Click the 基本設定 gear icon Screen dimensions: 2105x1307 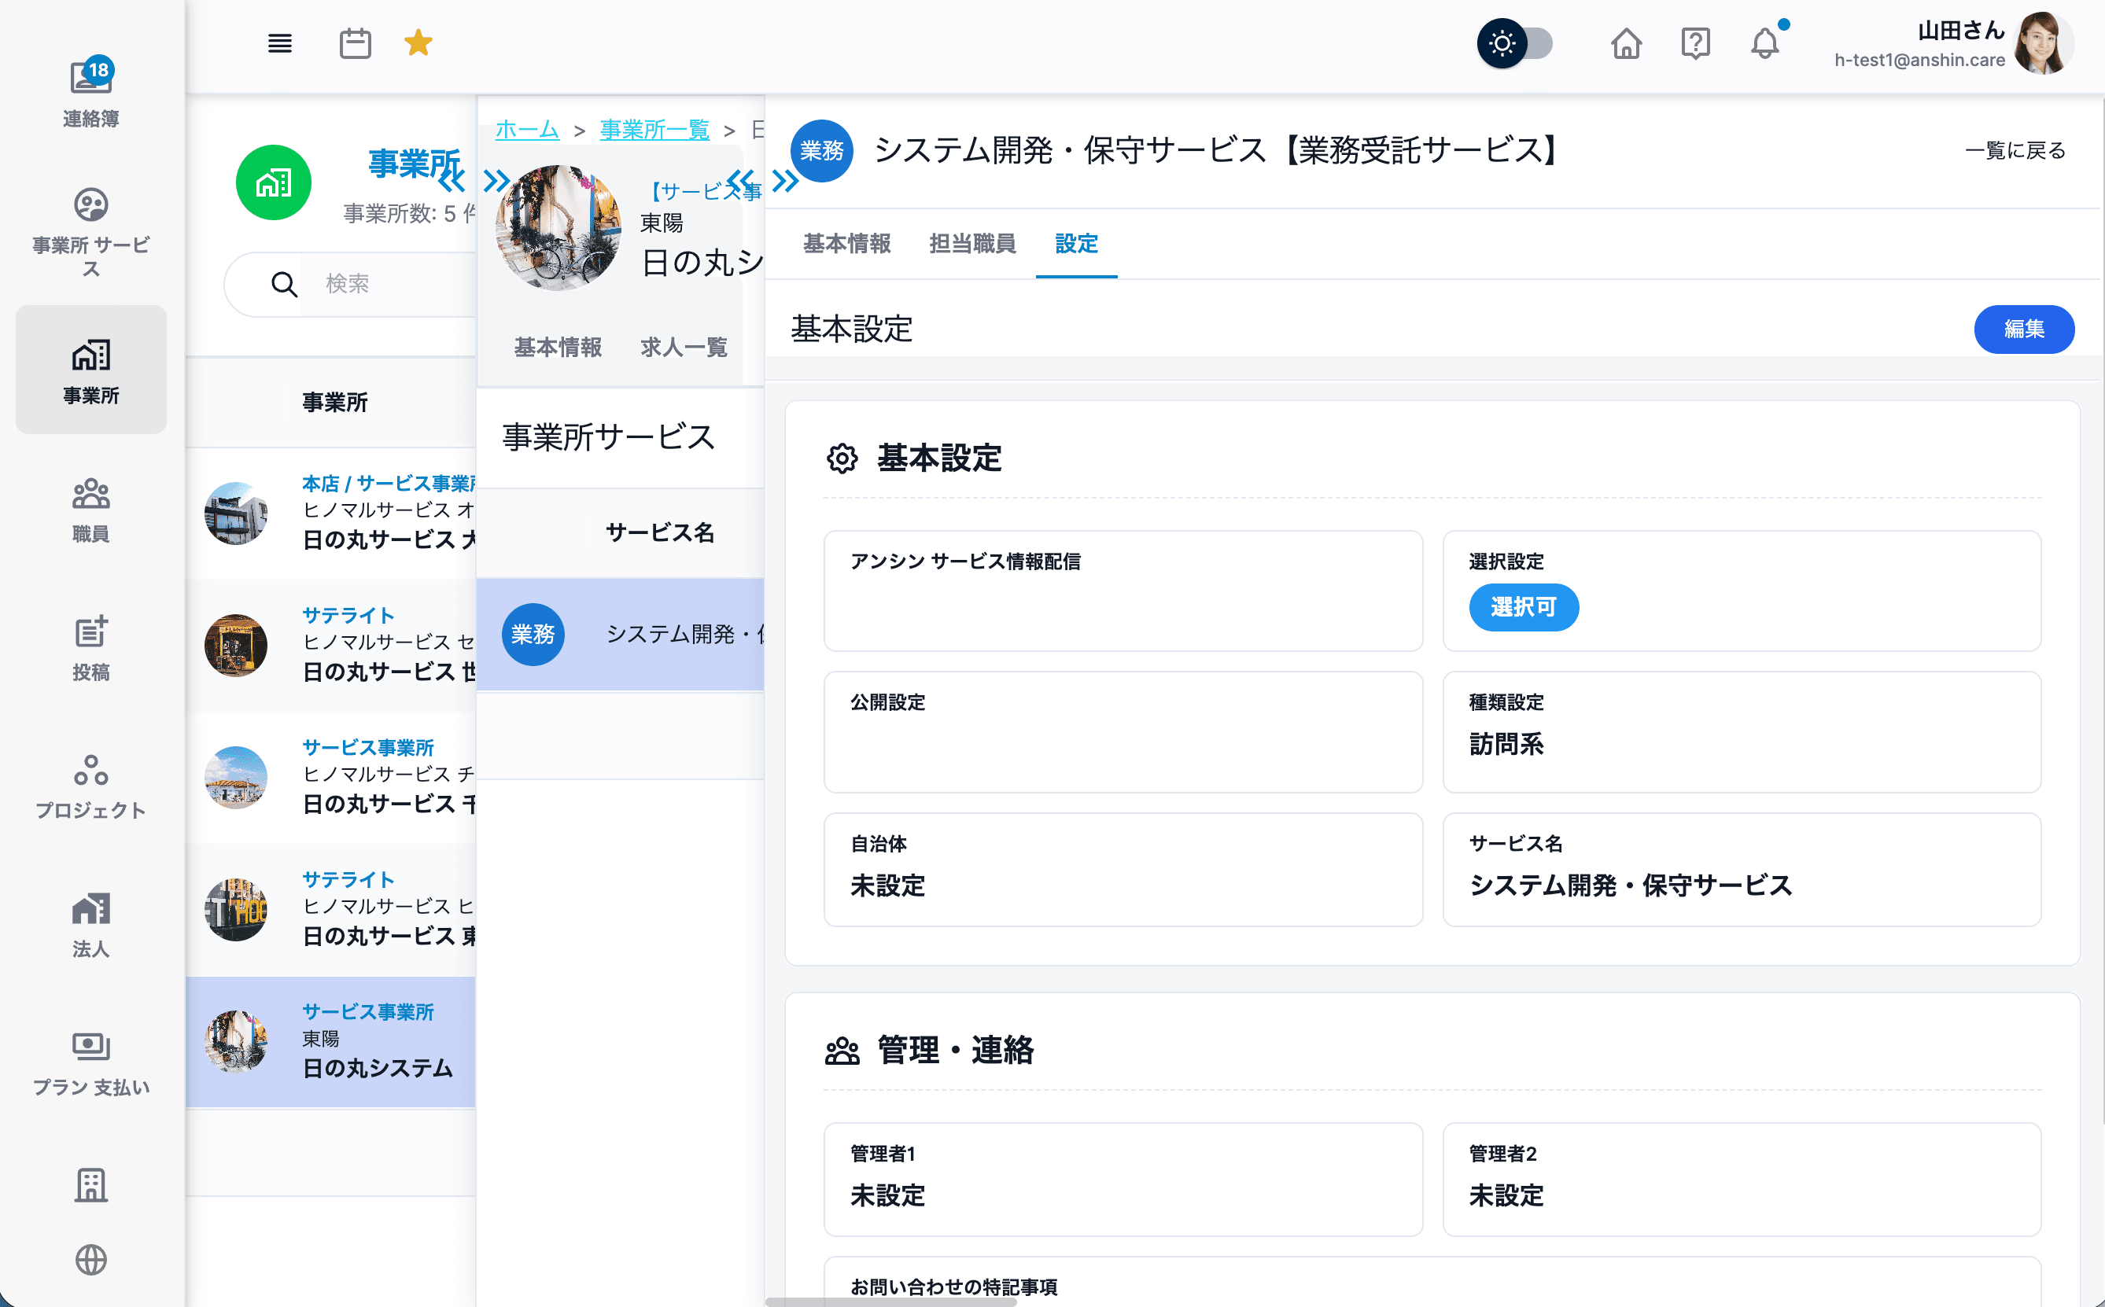coord(842,458)
